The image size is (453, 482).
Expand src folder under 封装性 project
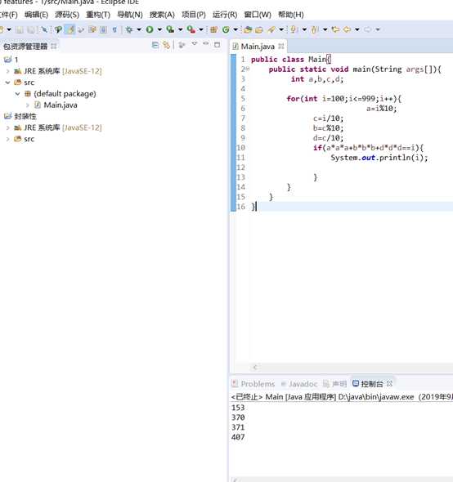tap(7, 139)
